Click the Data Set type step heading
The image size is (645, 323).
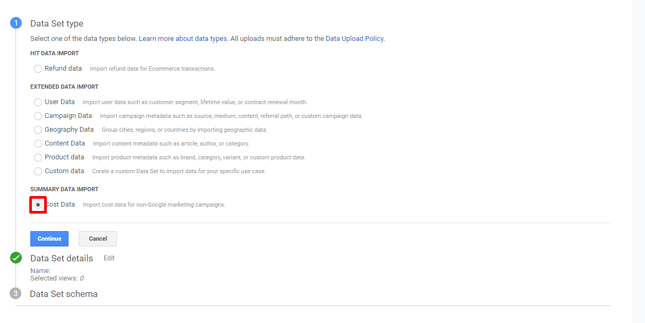coord(57,23)
